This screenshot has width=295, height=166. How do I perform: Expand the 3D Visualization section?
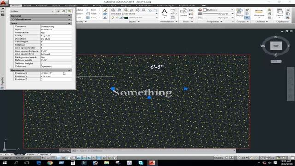pyautogui.click(x=41, y=19)
